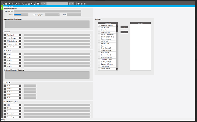This screenshot has height=122, width=197.
Task: Click the New record toolbar icon
Action: pos(3,4)
